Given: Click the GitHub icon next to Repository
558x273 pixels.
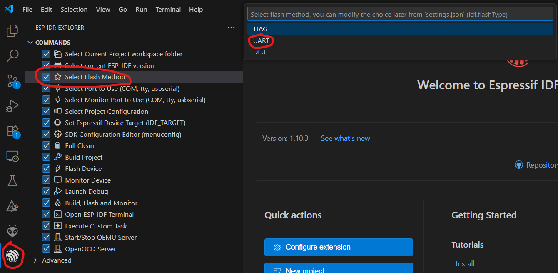Looking at the screenshot, I should [519, 165].
